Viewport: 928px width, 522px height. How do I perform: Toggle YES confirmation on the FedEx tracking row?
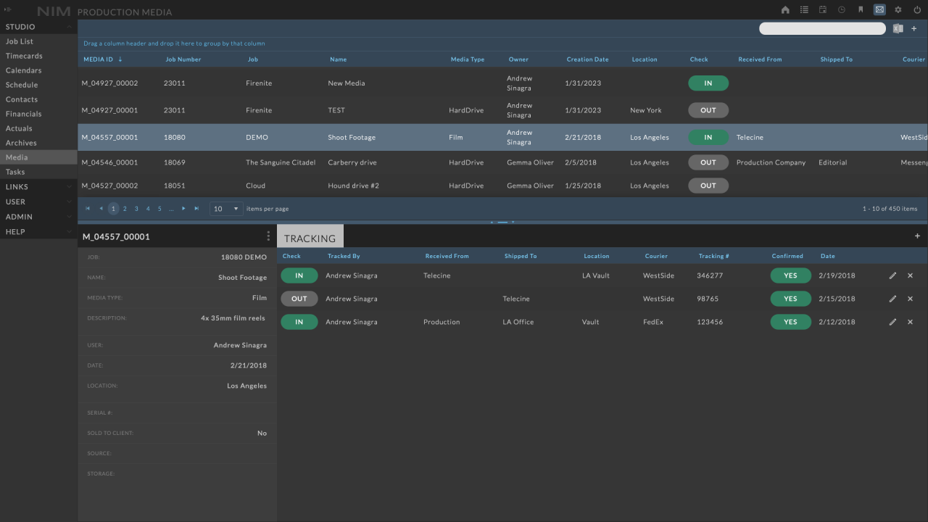point(790,321)
